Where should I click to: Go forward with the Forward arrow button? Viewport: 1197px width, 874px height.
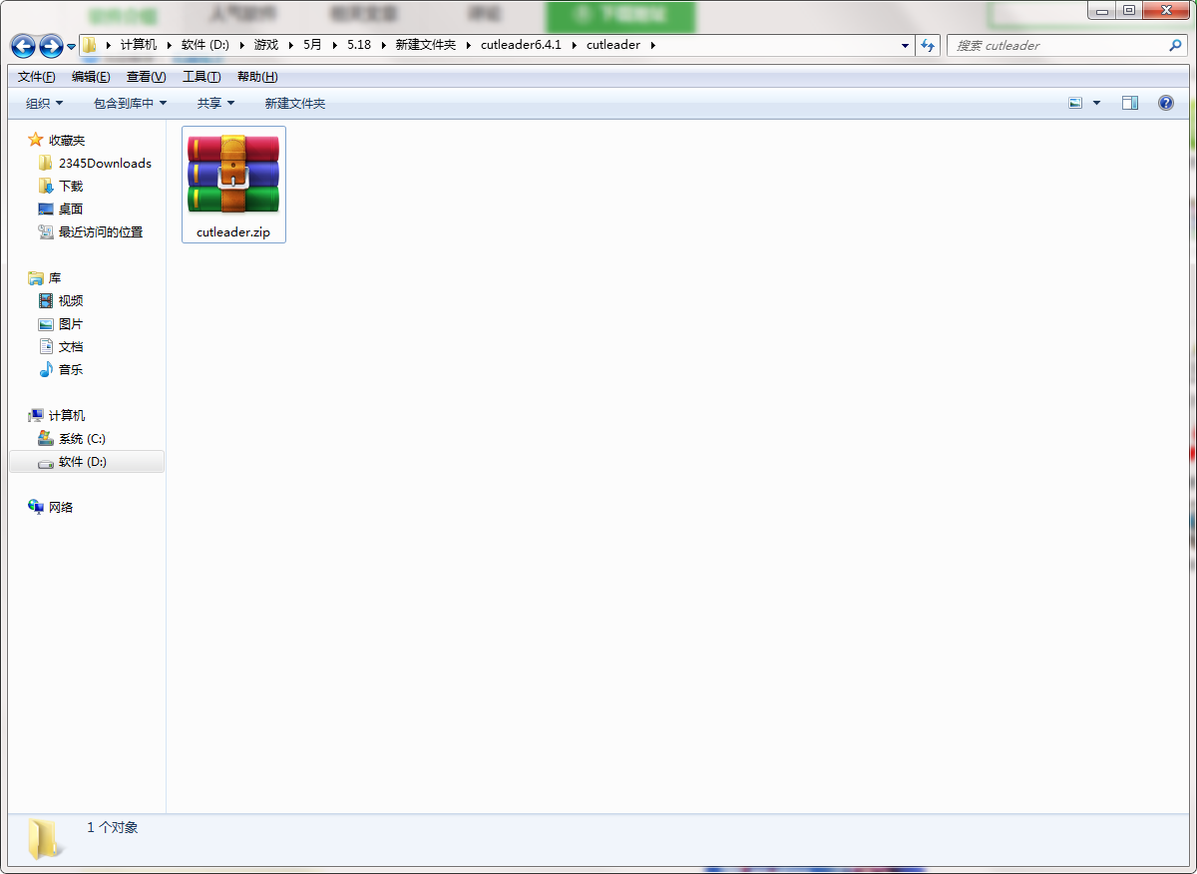coord(51,46)
